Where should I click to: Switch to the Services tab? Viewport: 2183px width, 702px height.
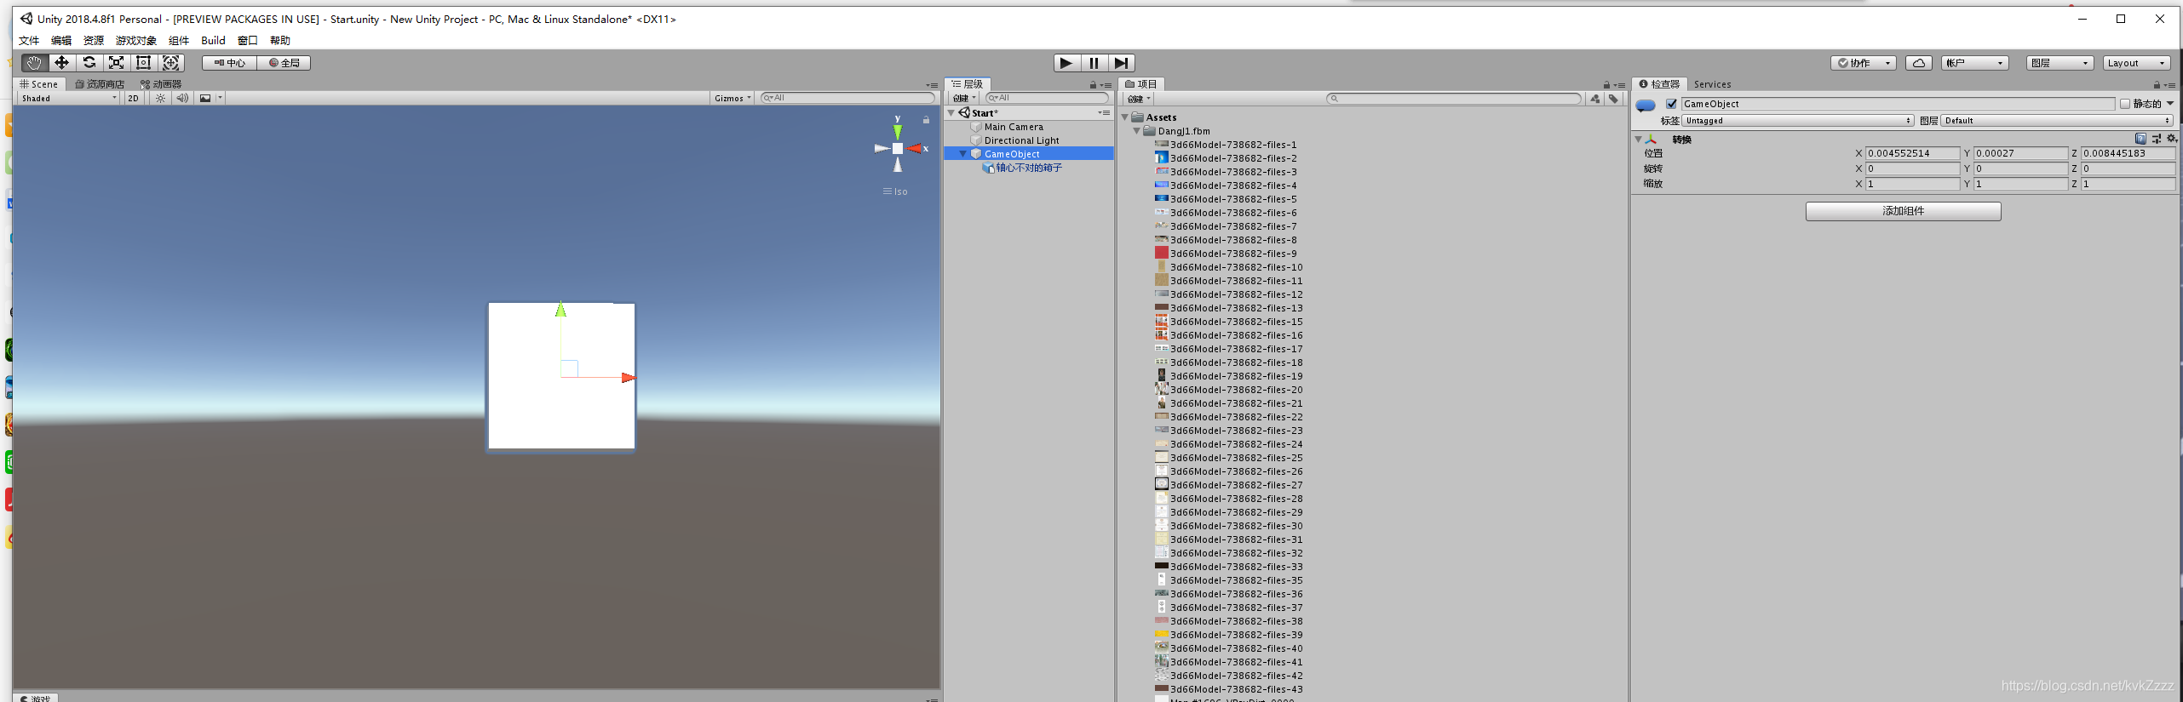(x=1712, y=84)
